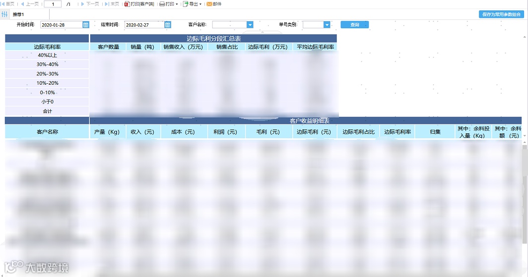
Task: Click the 开始时间 date field
Action: 62,25
